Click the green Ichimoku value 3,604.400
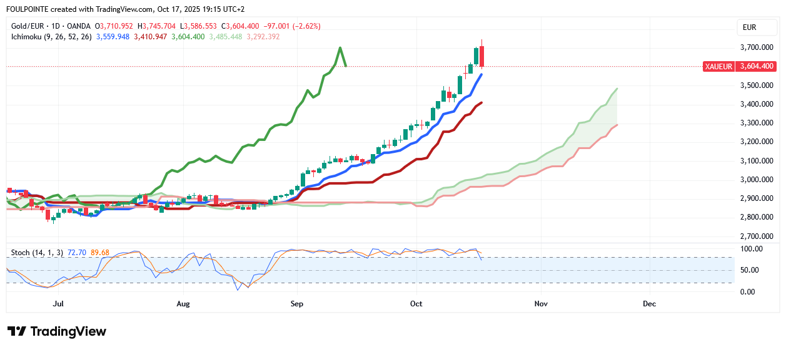786x350 pixels. [188, 37]
